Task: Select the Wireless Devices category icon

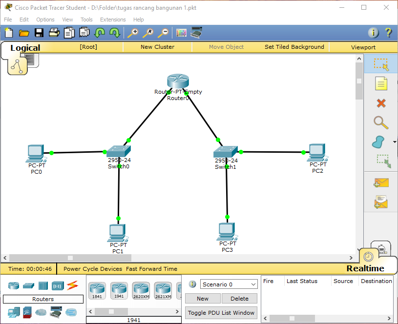Action: click(58, 285)
